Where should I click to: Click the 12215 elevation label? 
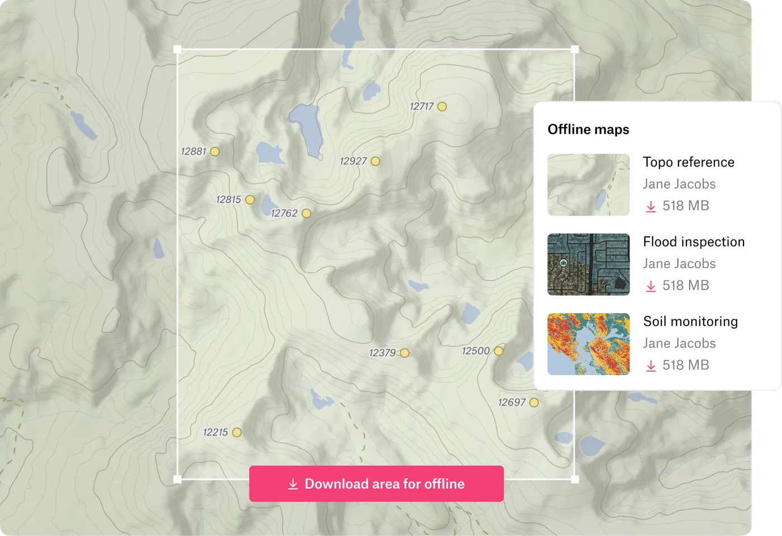(x=216, y=432)
